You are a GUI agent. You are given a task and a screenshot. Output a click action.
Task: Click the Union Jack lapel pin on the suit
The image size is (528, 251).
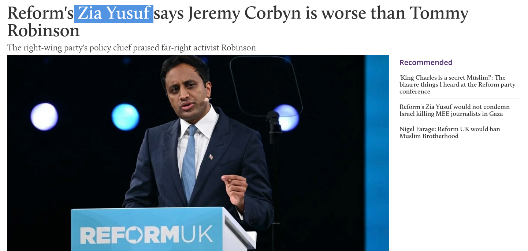pos(211,157)
